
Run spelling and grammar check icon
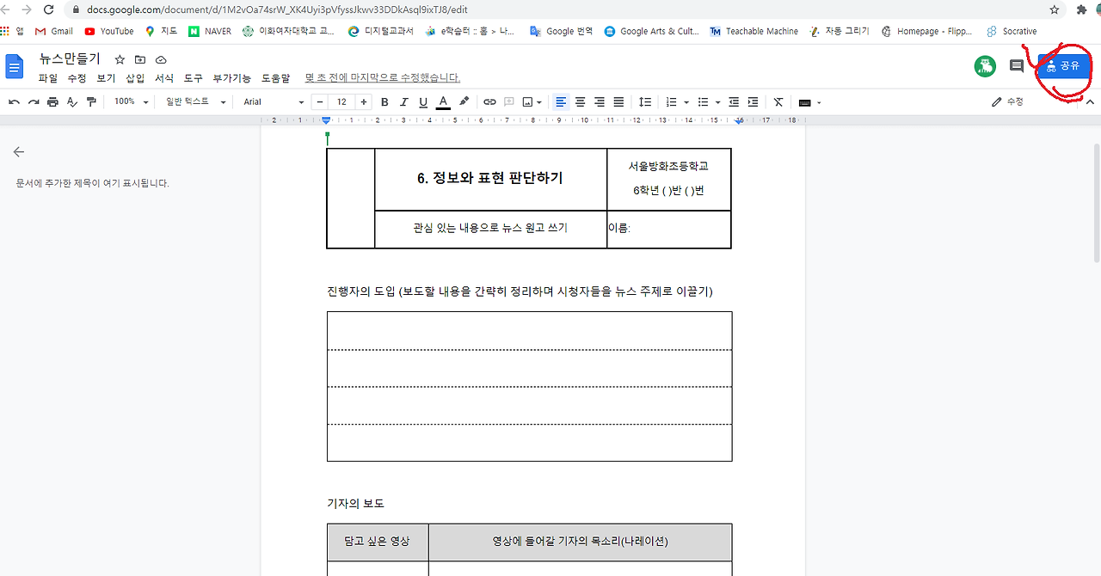click(x=72, y=101)
